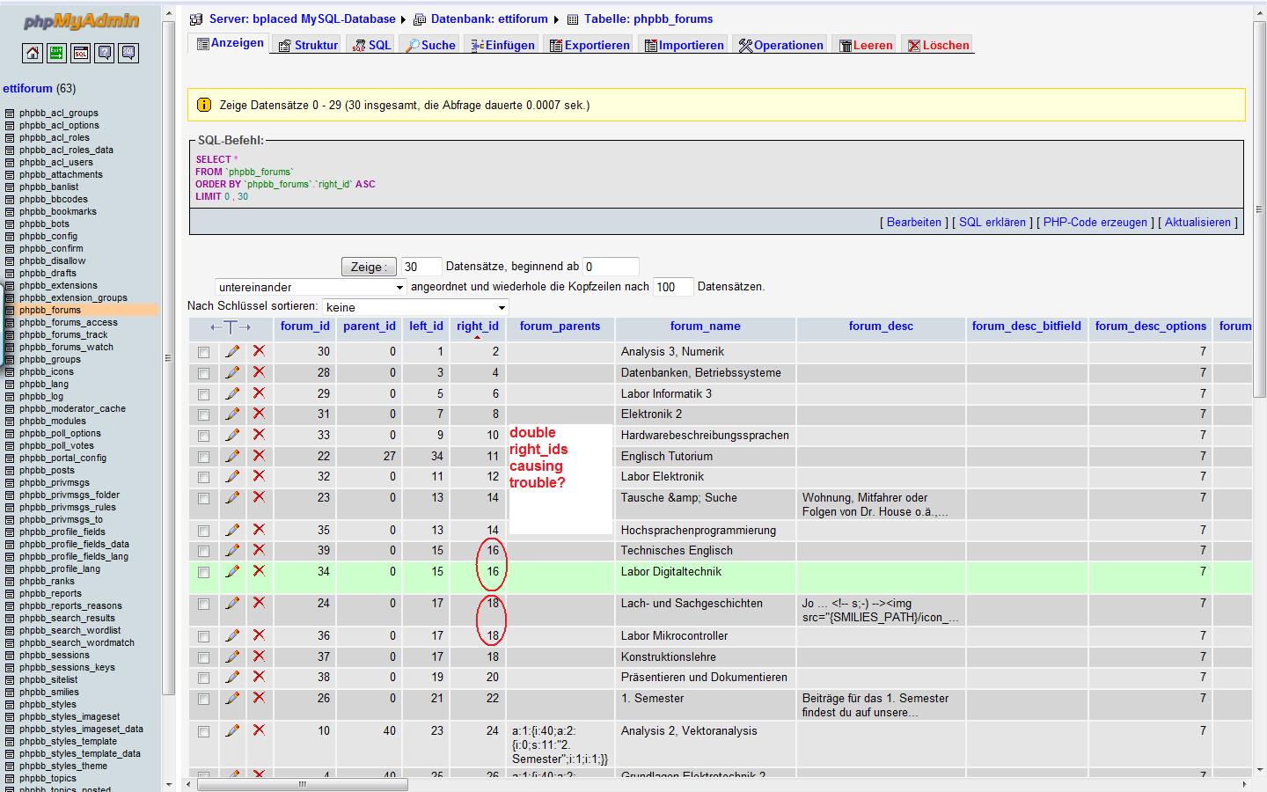Open the sort-by-key dropdown showing 'keine'
Viewport: 1267px width, 792px height.
click(415, 307)
